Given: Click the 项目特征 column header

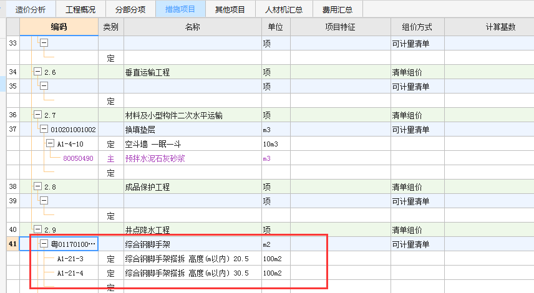Looking at the screenshot, I should tap(340, 27).
